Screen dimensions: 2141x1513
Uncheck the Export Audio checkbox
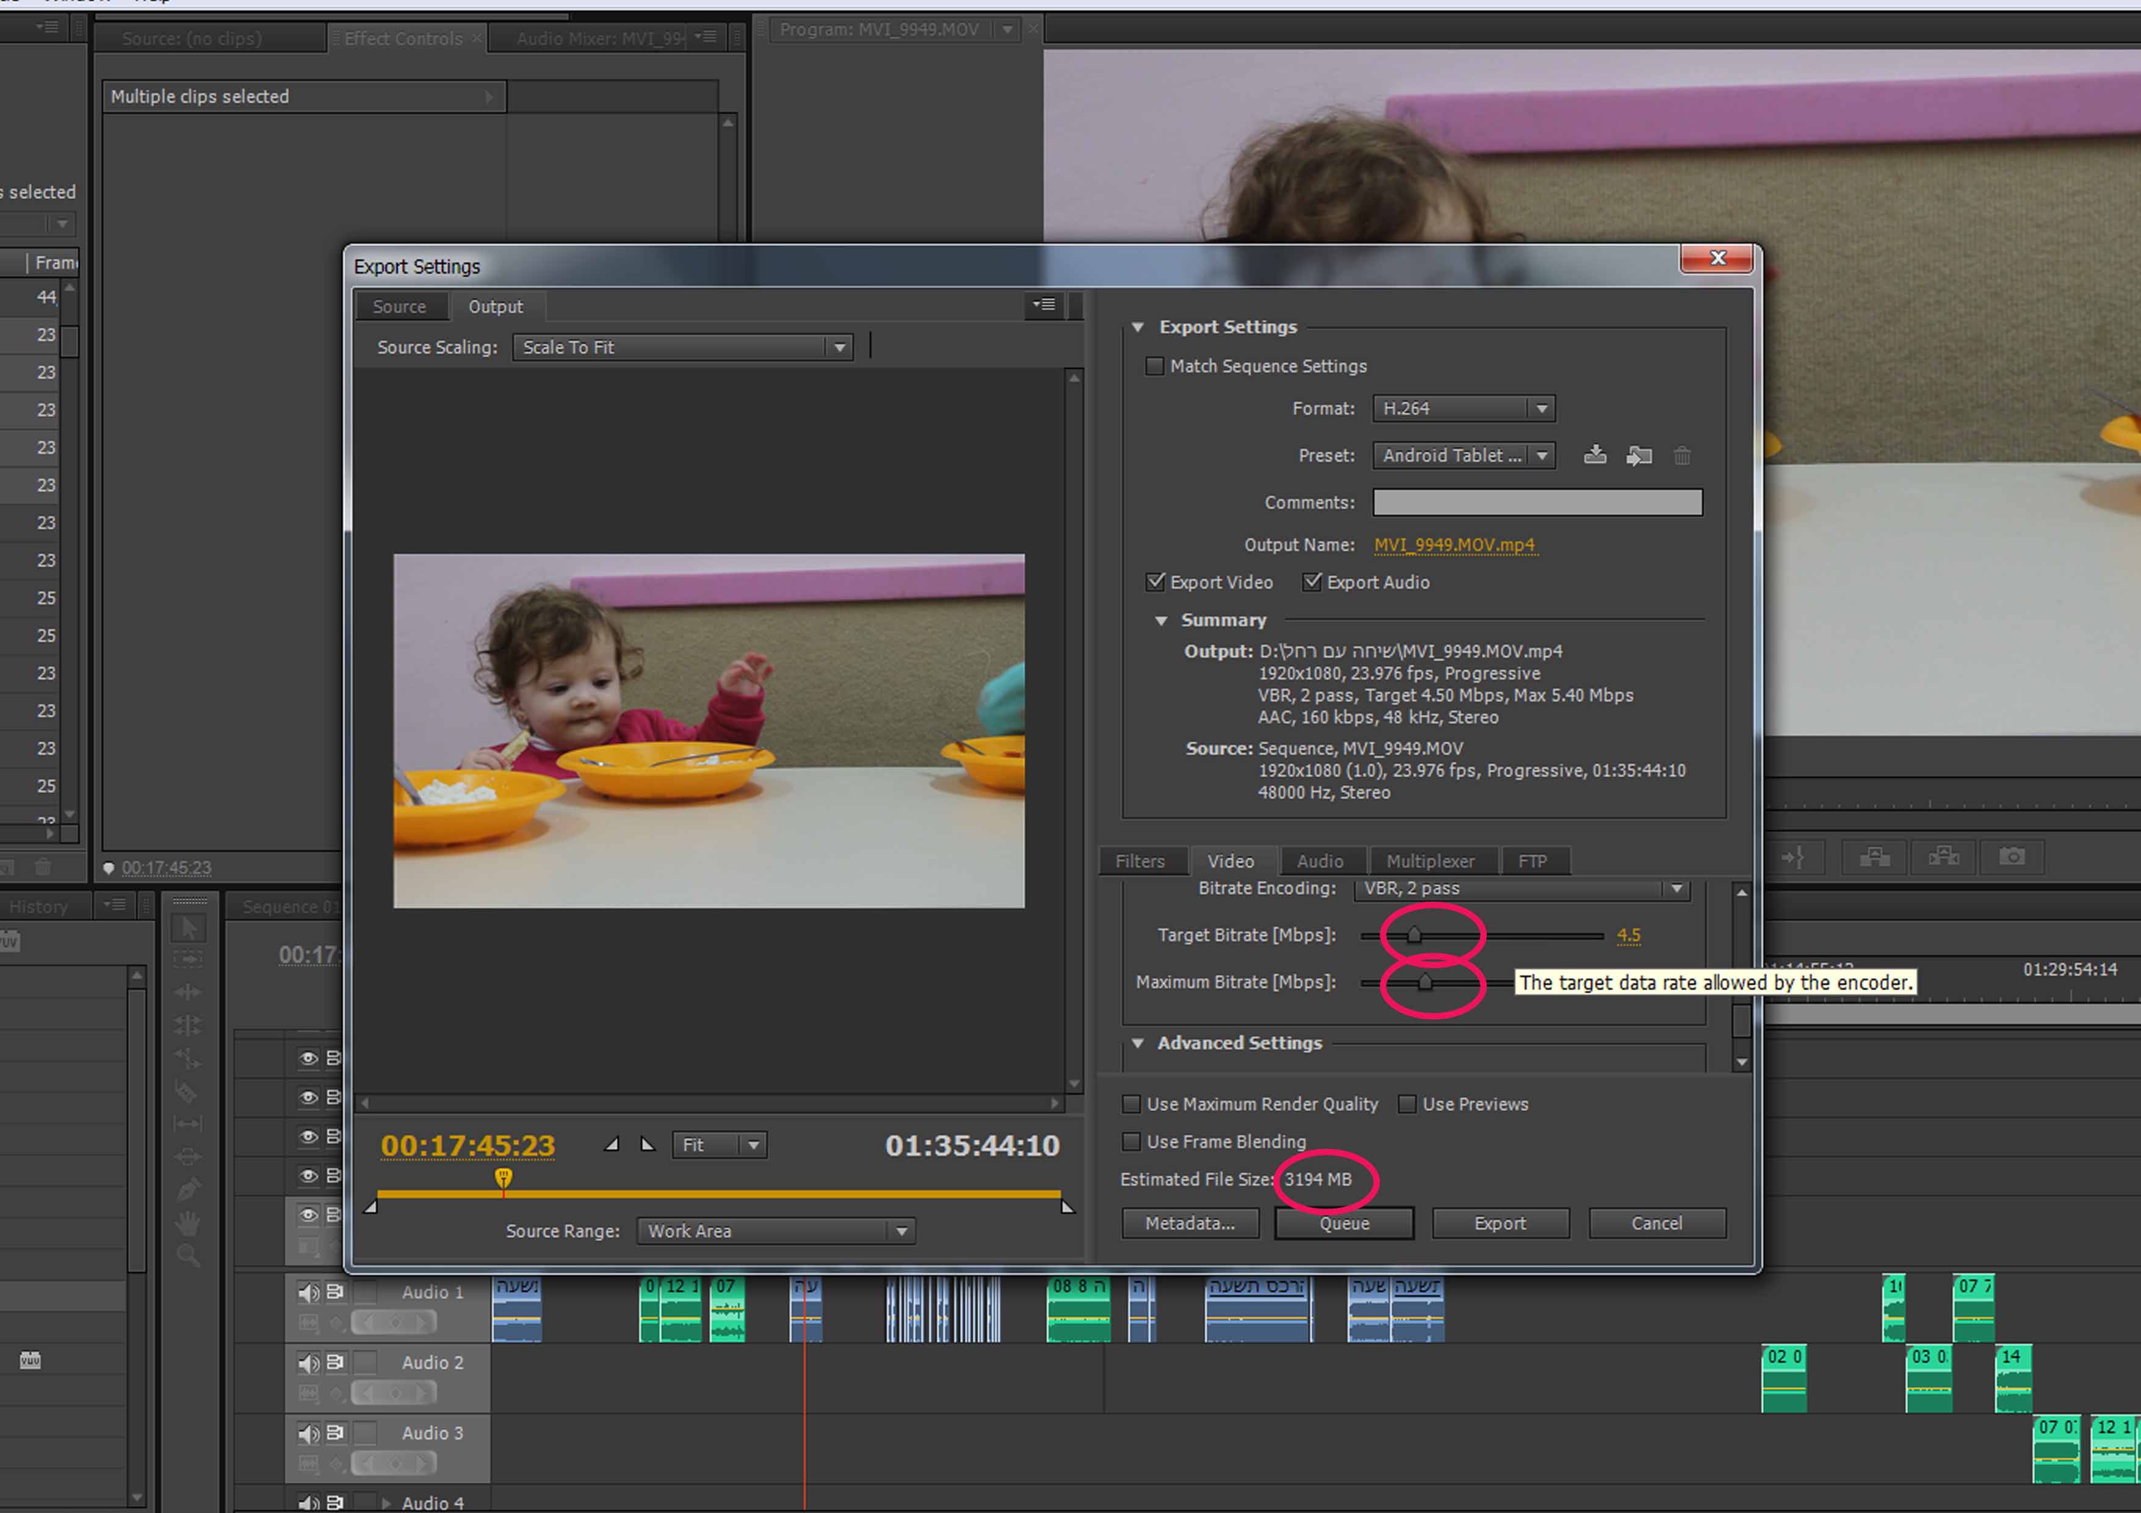pos(1312,581)
